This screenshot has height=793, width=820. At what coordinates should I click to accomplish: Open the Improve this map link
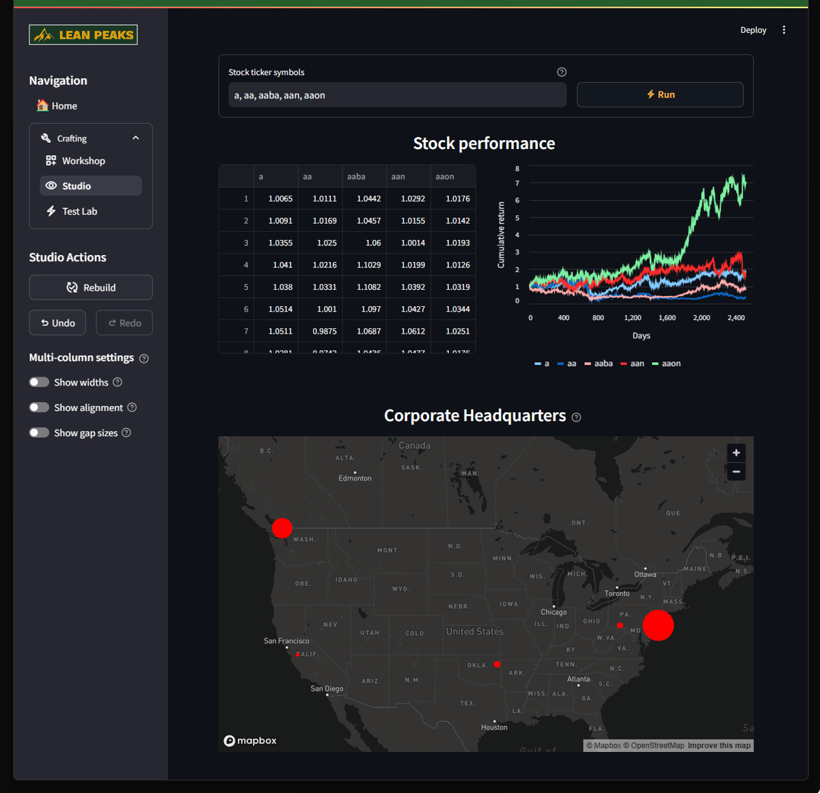[719, 746]
